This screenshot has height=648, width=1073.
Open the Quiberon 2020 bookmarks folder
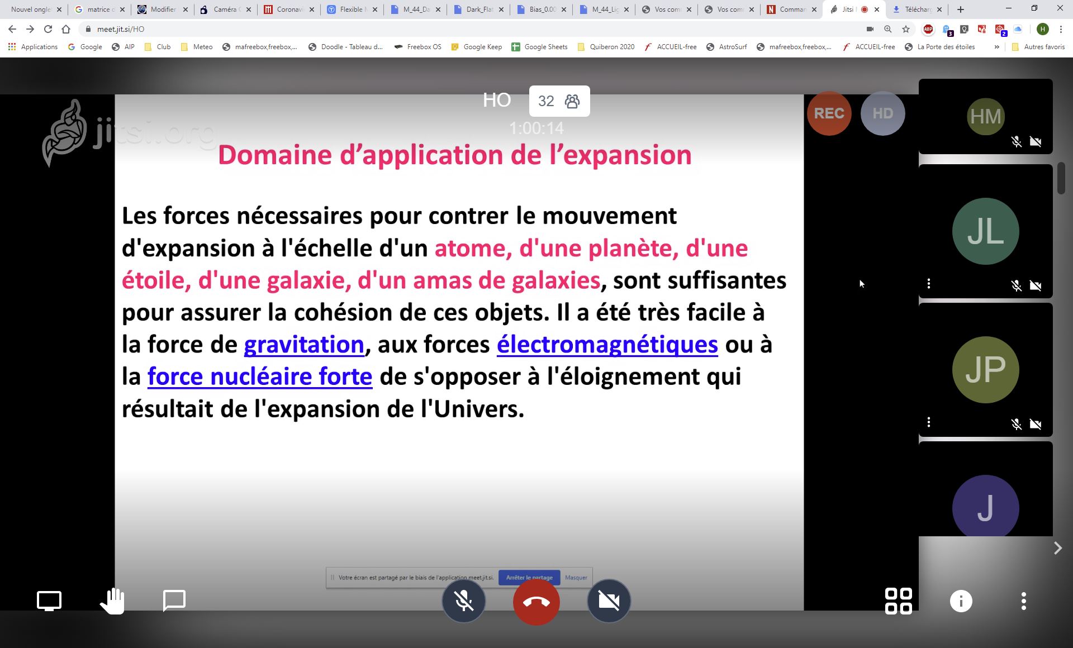[606, 47]
